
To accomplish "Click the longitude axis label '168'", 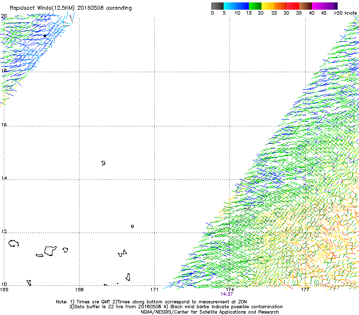I will click(x=79, y=290).
